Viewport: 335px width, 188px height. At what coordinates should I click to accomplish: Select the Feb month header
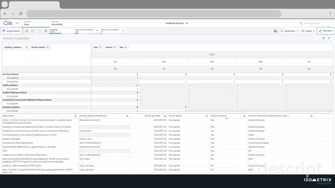115,62
